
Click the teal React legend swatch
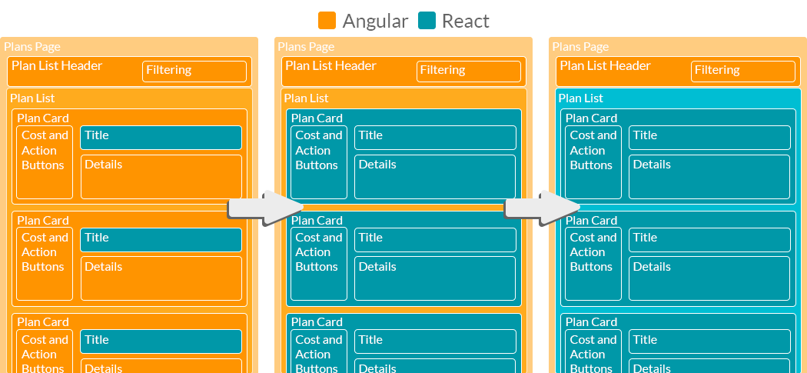427,21
